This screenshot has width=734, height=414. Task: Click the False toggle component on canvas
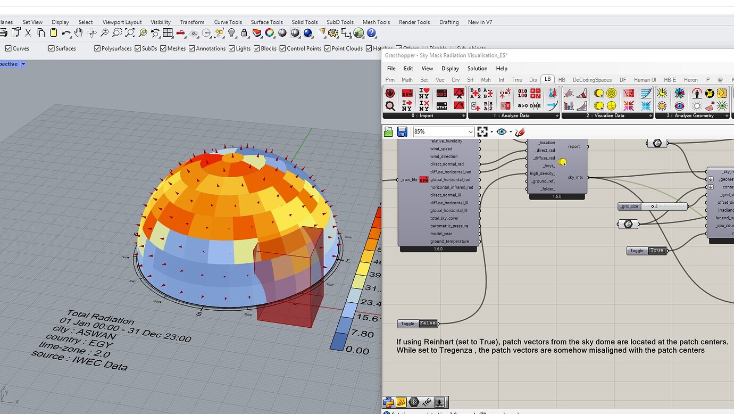tap(427, 323)
